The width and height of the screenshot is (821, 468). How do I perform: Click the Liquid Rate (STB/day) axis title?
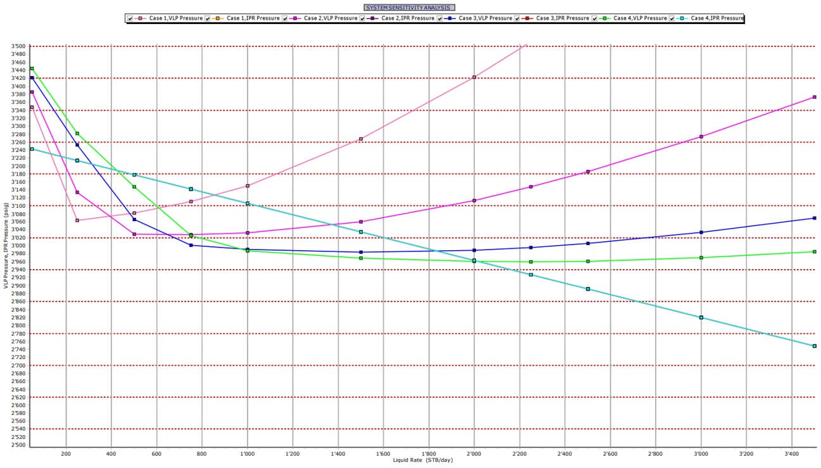pos(423,460)
